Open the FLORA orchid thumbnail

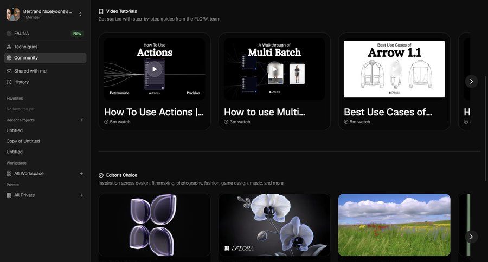[x=274, y=225]
